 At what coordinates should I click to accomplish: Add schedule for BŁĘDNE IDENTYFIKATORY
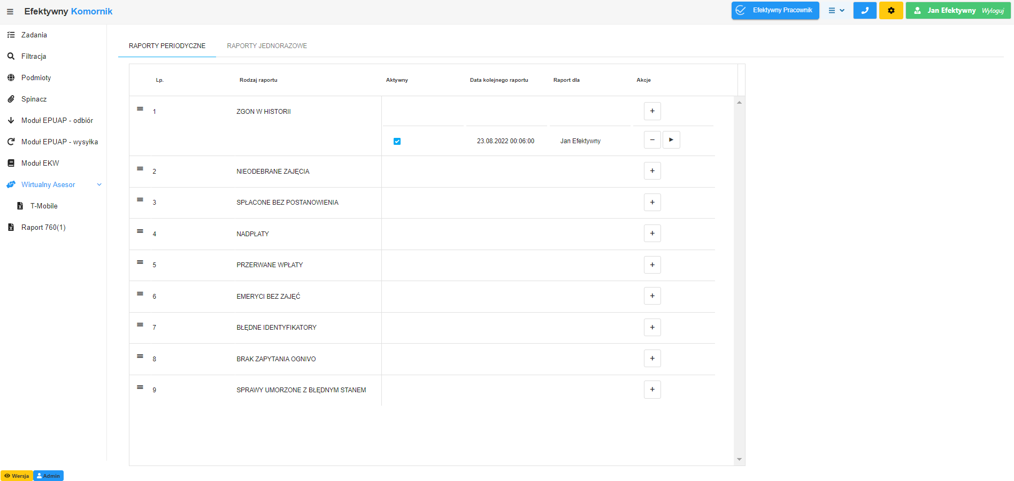click(x=652, y=328)
